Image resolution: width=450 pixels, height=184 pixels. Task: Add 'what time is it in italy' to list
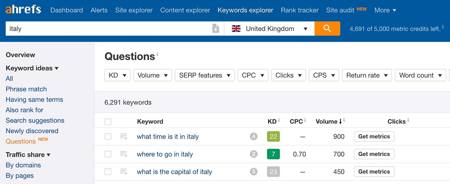pyautogui.click(x=124, y=136)
